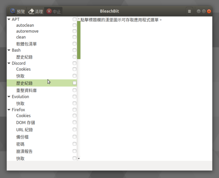Check the APT group checkbox

click(74, 19)
